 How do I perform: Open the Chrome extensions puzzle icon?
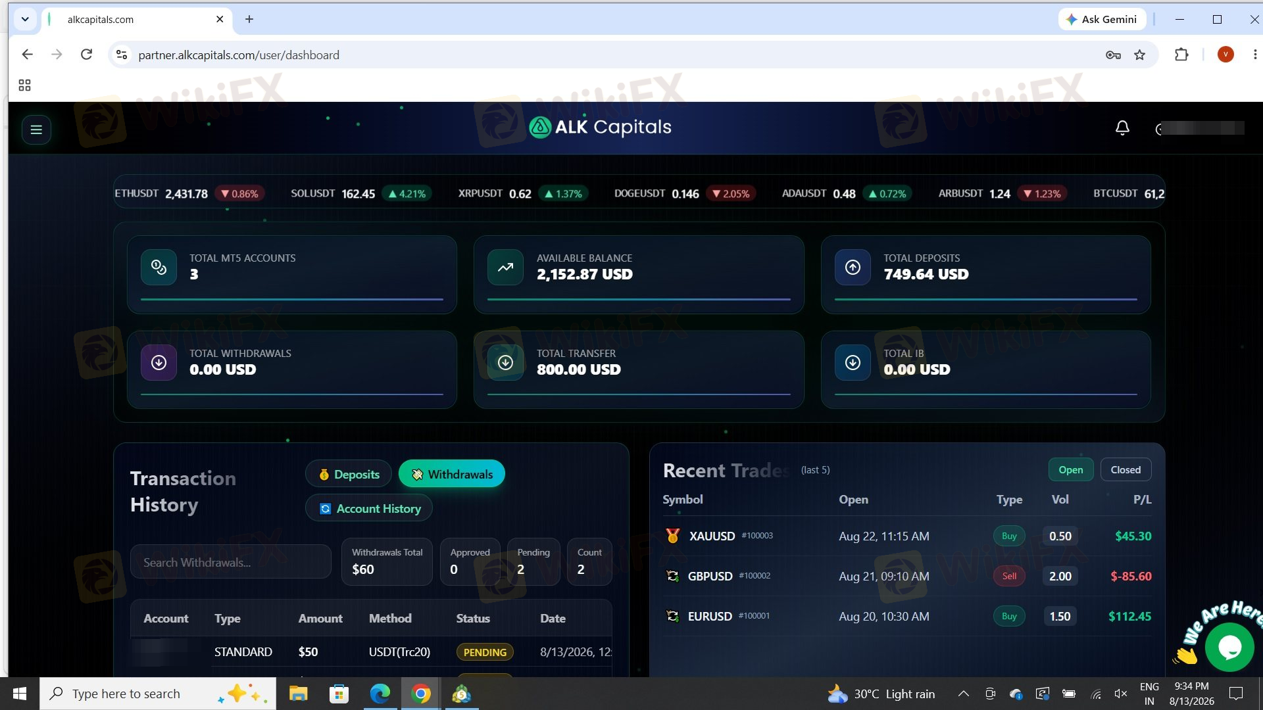click(1181, 55)
